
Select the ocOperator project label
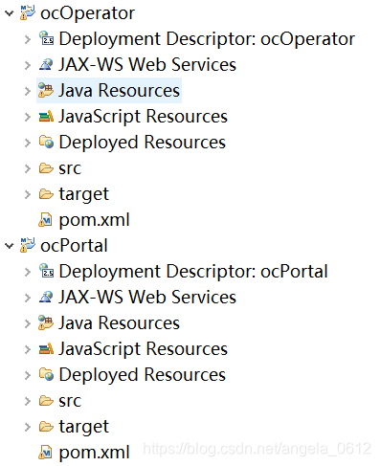click(88, 13)
